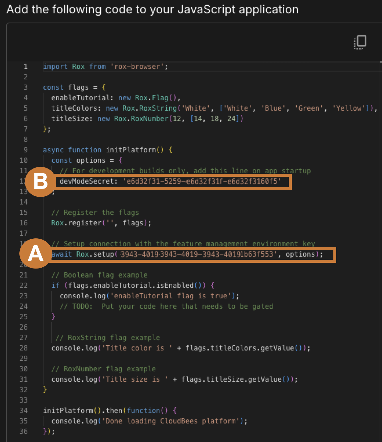The image size is (382, 442).
Task: Place cursor on initPlatform function name
Action: pos(131,150)
